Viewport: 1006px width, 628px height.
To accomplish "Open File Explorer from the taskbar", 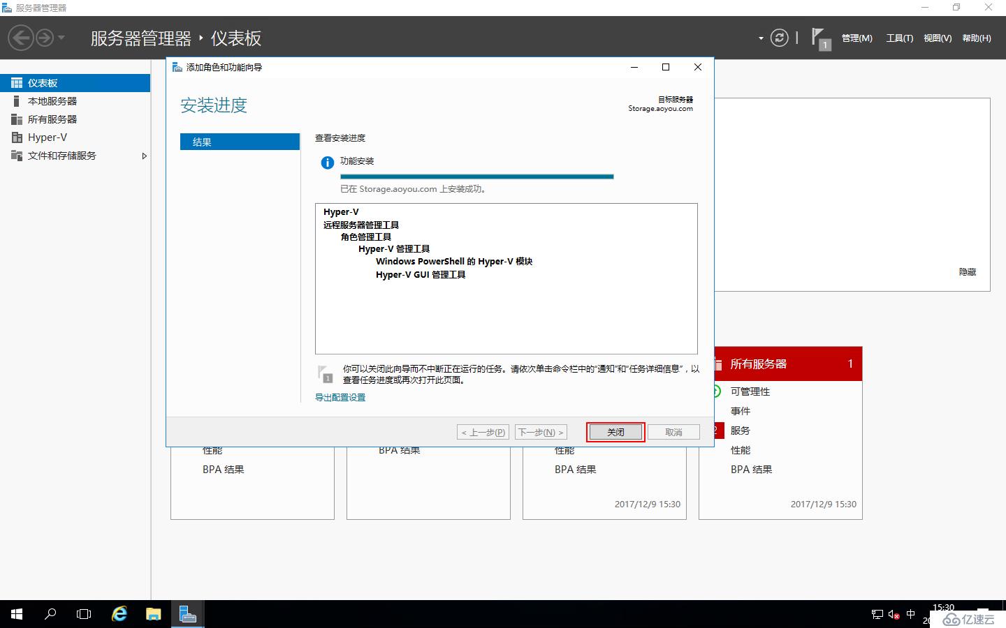I will click(153, 614).
